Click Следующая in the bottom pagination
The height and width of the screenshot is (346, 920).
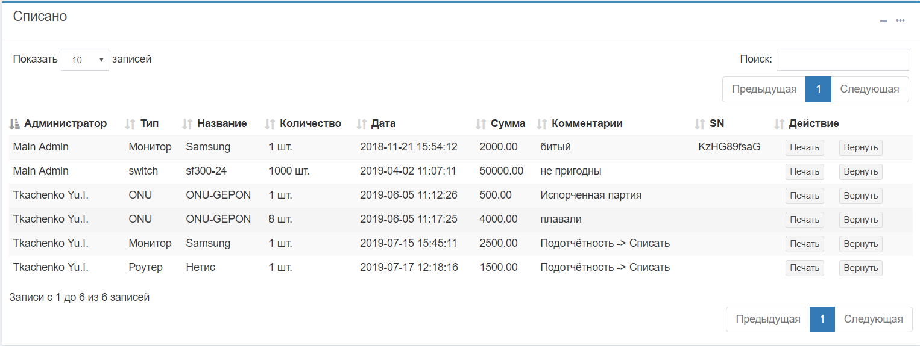874,319
